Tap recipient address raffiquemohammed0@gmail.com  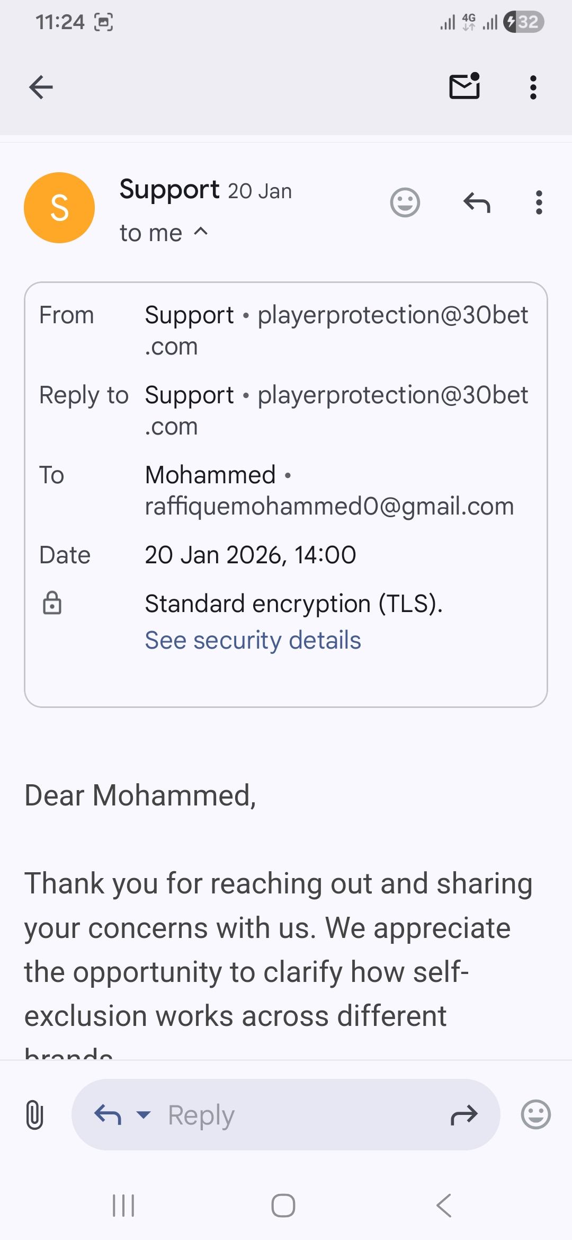[x=329, y=507]
